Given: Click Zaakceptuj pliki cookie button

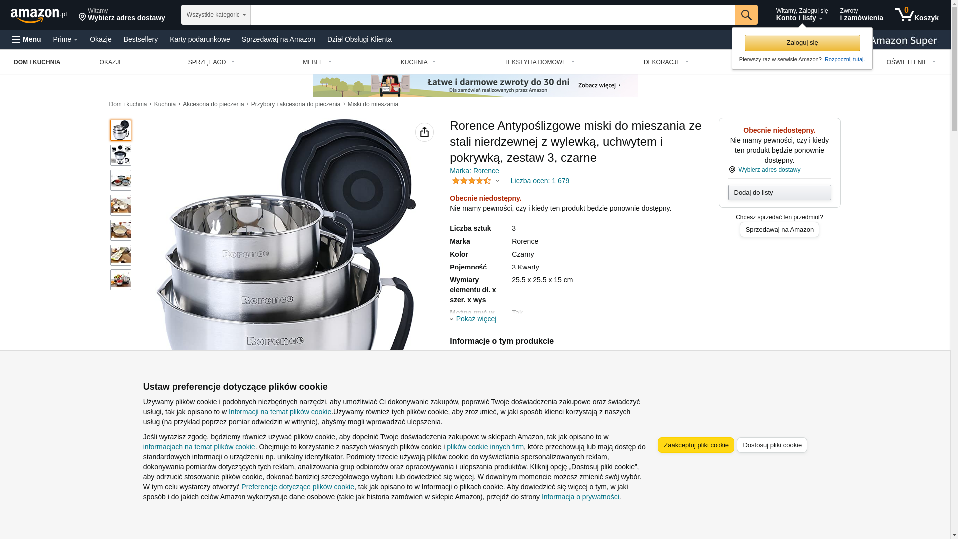Looking at the screenshot, I should pyautogui.click(x=696, y=445).
